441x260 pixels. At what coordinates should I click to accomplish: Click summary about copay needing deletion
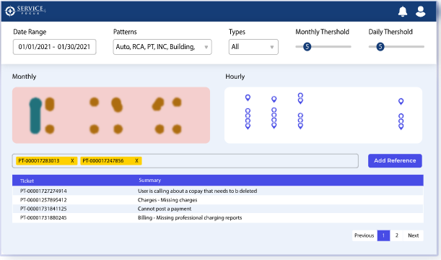point(198,191)
